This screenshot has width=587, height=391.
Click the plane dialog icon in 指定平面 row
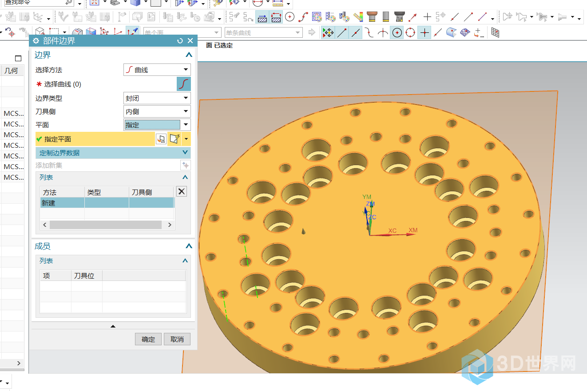[x=161, y=139]
